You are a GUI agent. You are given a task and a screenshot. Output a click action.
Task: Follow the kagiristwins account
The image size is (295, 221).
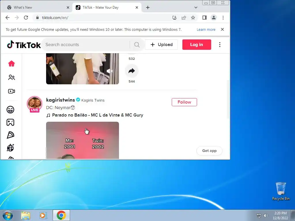(184, 102)
